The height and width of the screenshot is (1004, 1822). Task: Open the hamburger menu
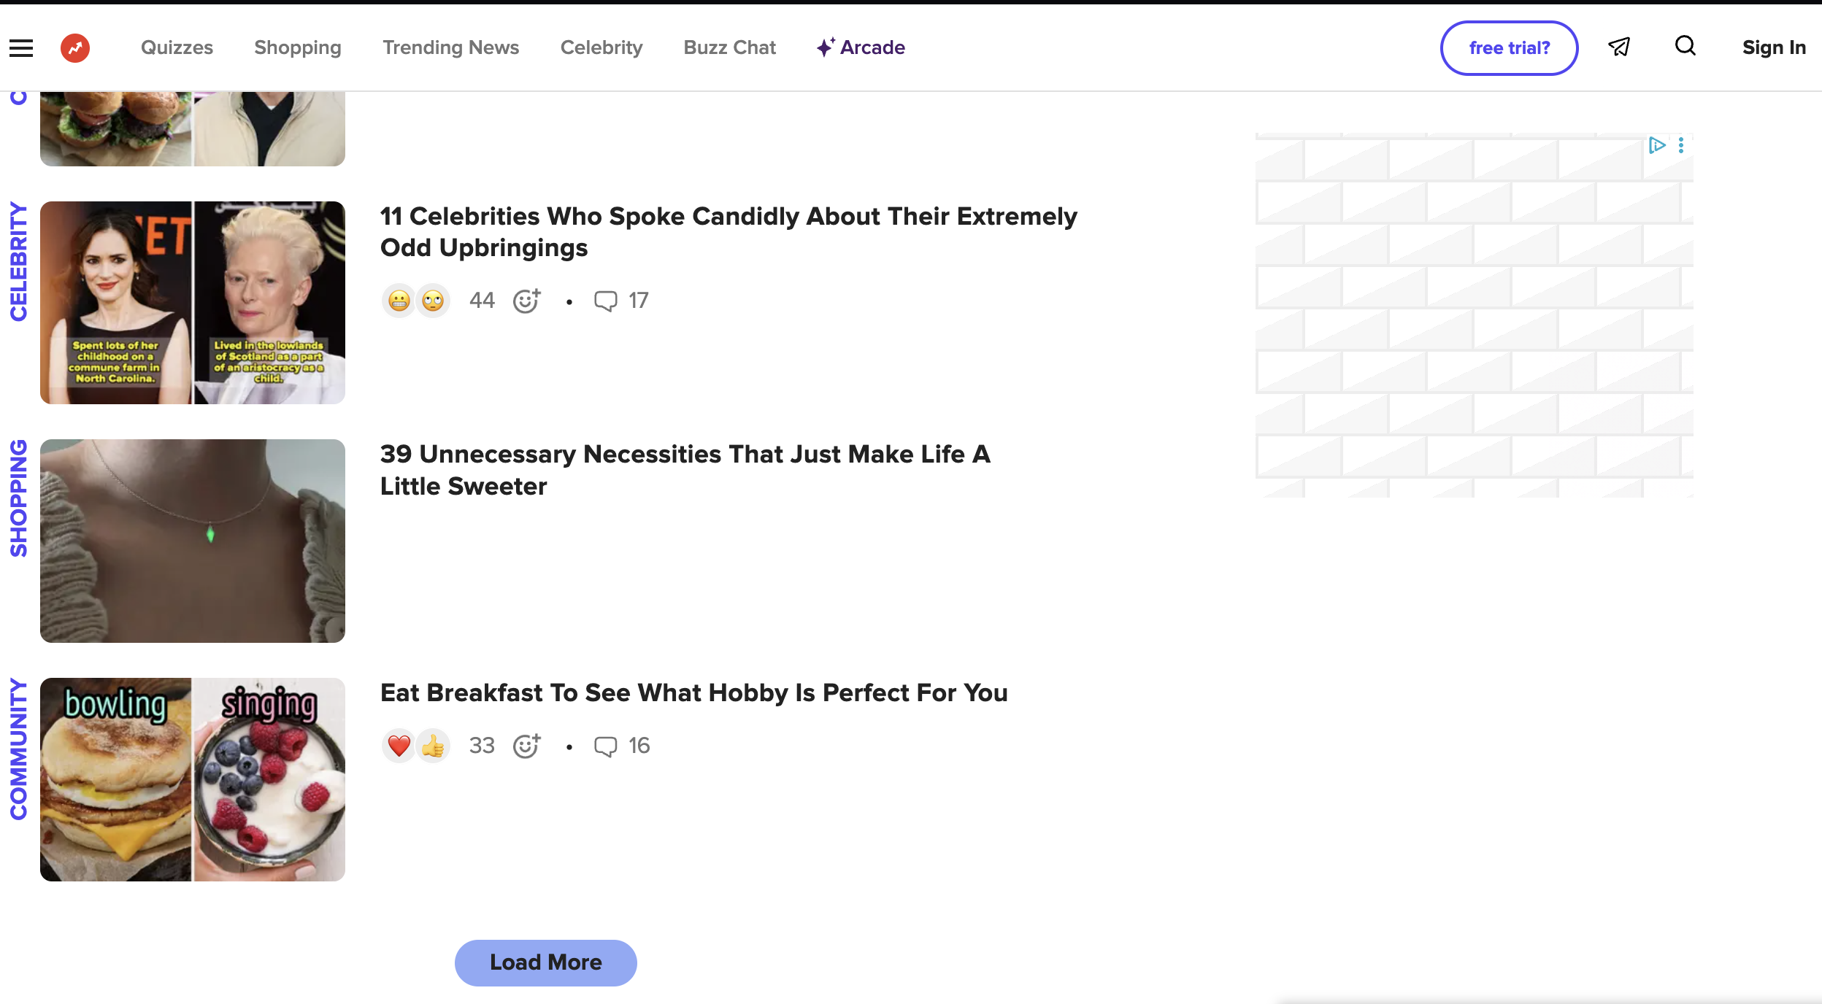(x=21, y=48)
